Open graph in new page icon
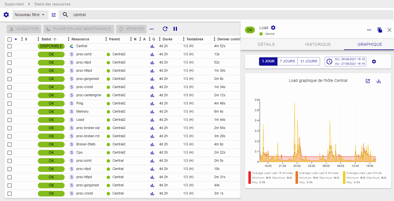 click(368, 81)
